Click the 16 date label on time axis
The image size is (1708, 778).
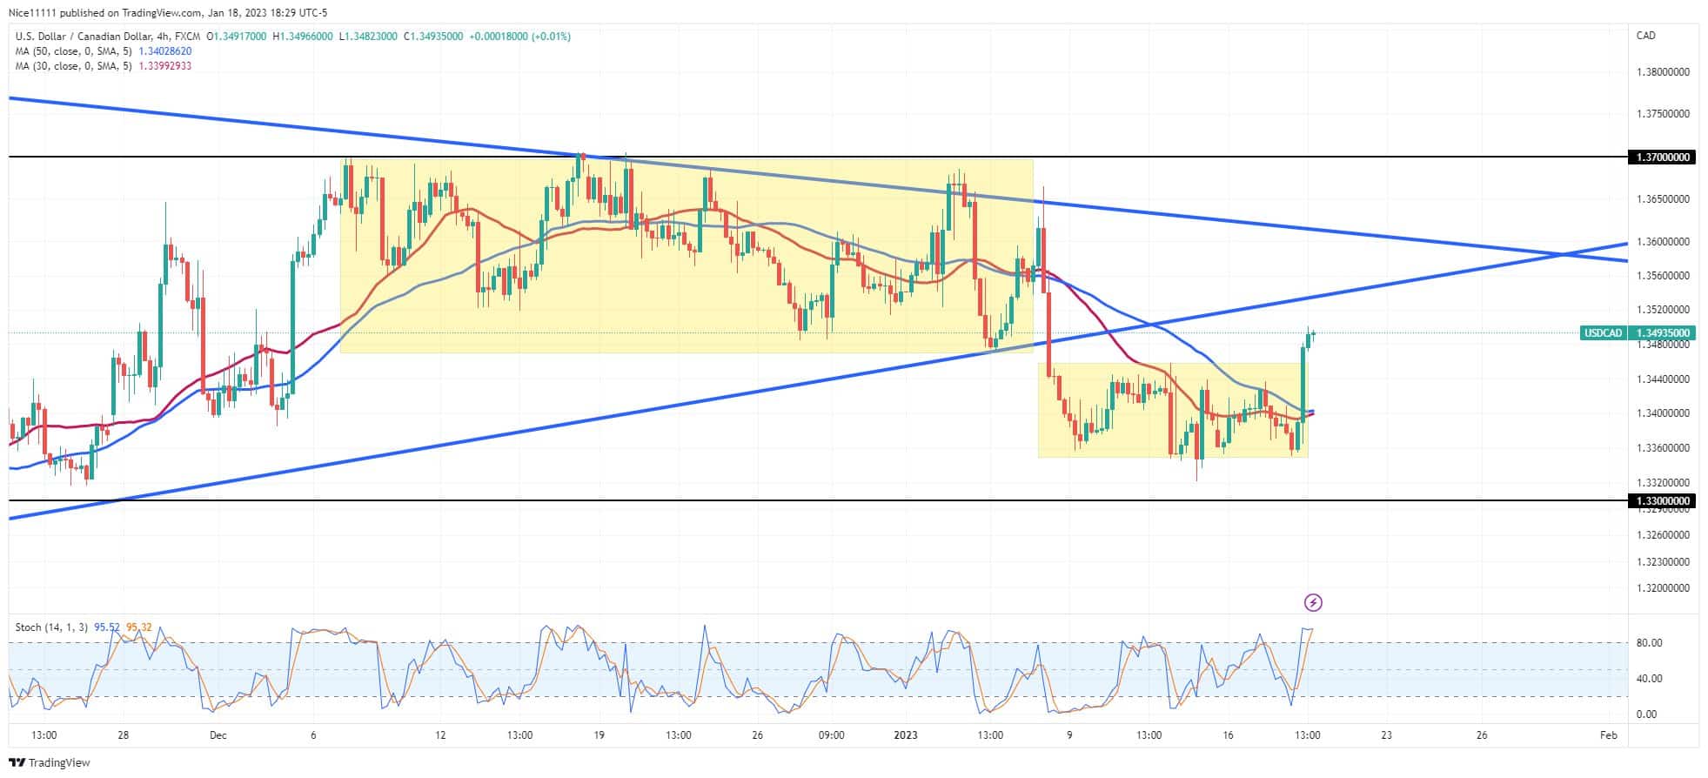pyautogui.click(x=1228, y=735)
